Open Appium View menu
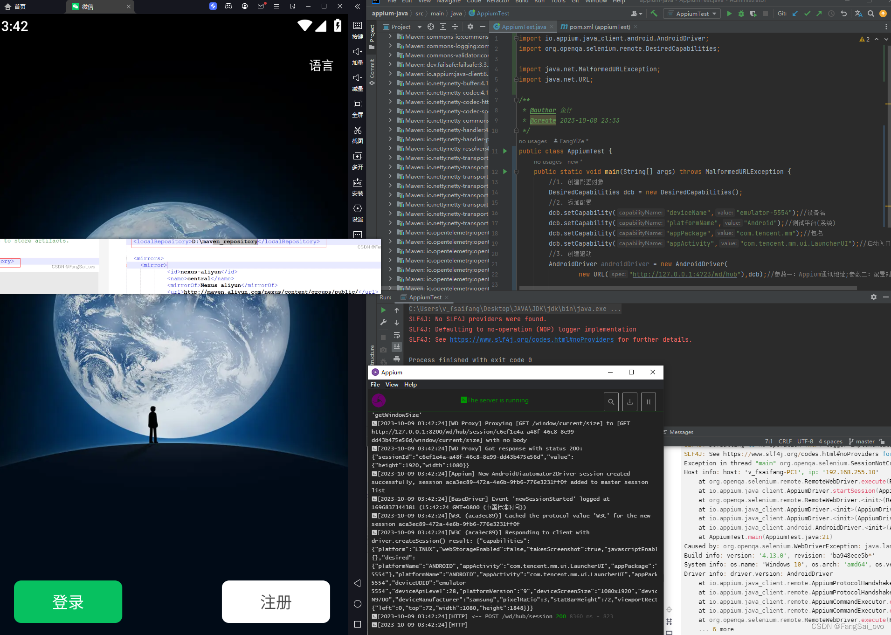Screen dimensions: 891x635 [x=392, y=385]
